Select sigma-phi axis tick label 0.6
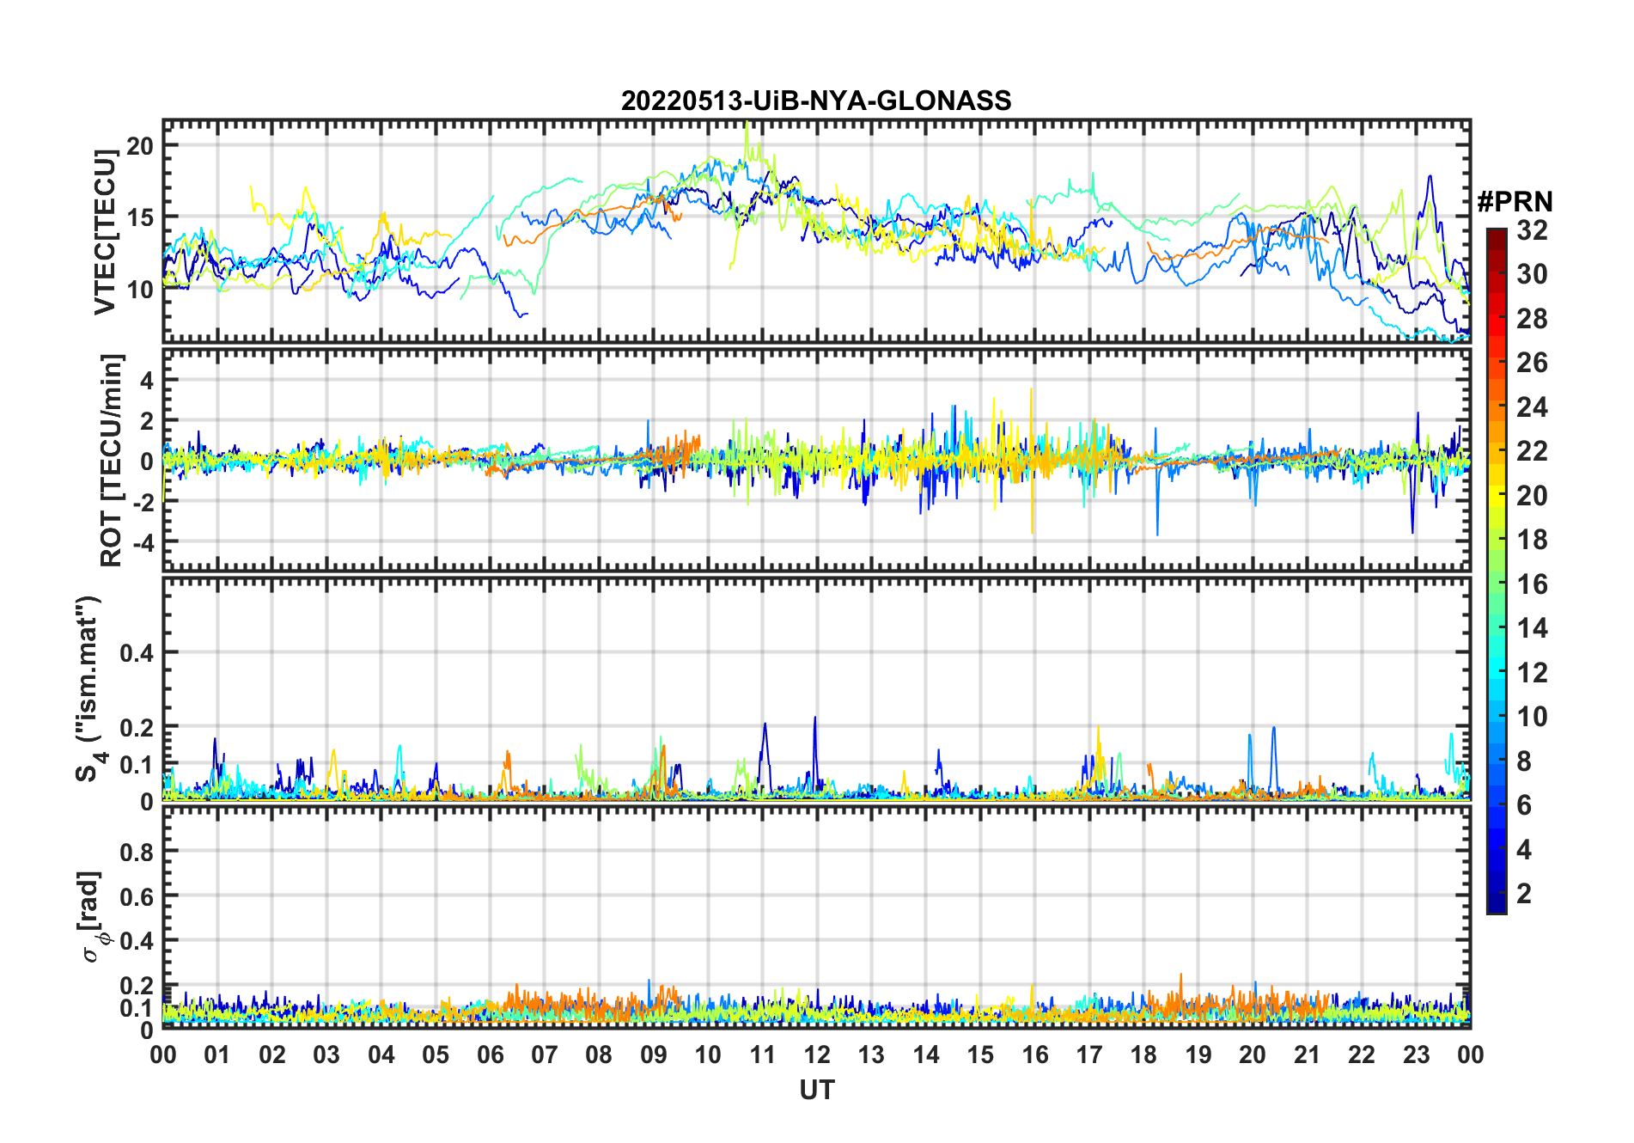1634x1143 pixels. click(137, 896)
